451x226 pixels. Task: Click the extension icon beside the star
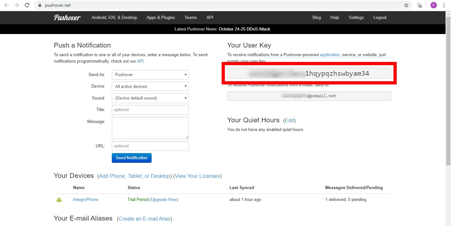pos(419,5)
